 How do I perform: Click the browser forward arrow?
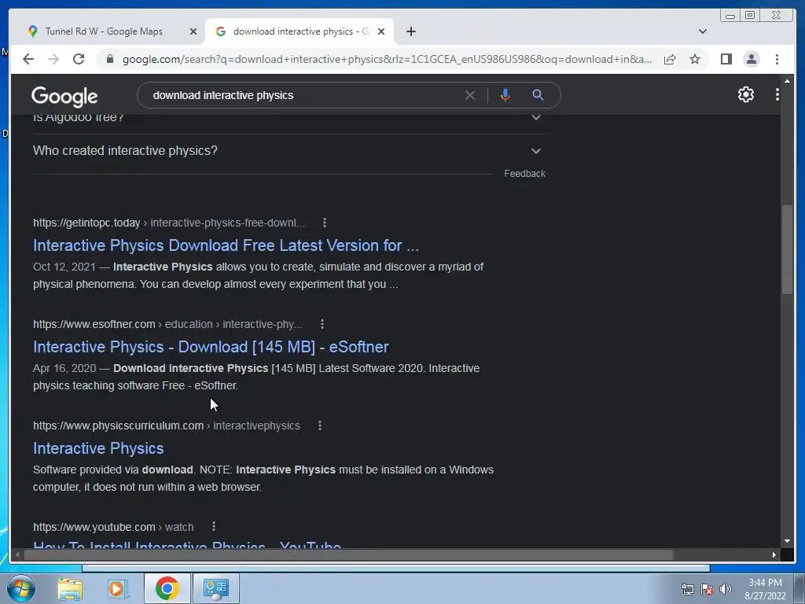coord(53,59)
